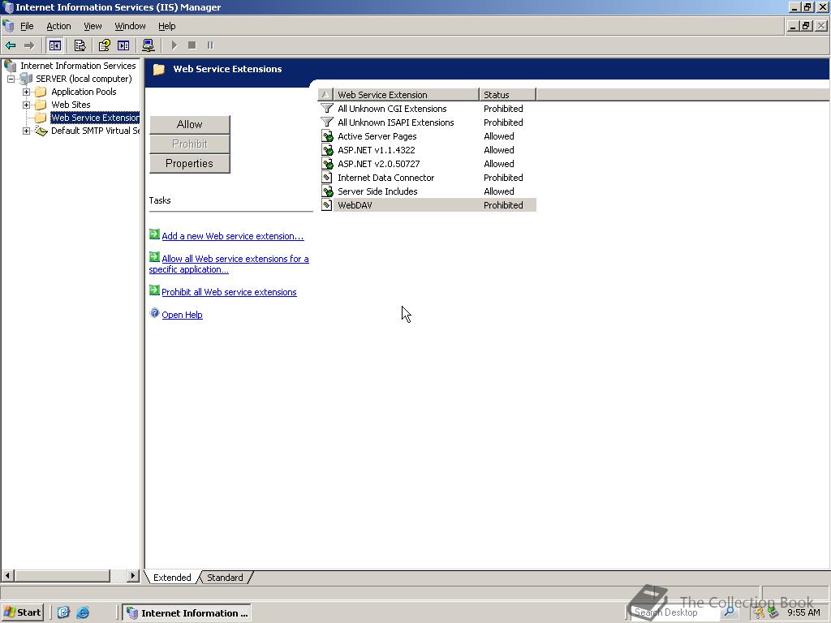
Task: Click the Active Server Pages allowed icon
Action: coord(328,136)
